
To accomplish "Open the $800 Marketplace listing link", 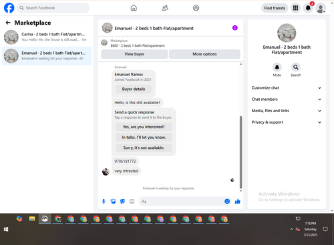I will (138, 45).
